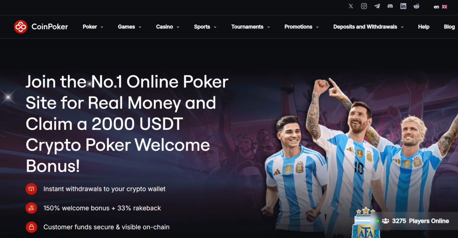Go to the Help page
This screenshot has height=238, width=458.
[423, 27]
